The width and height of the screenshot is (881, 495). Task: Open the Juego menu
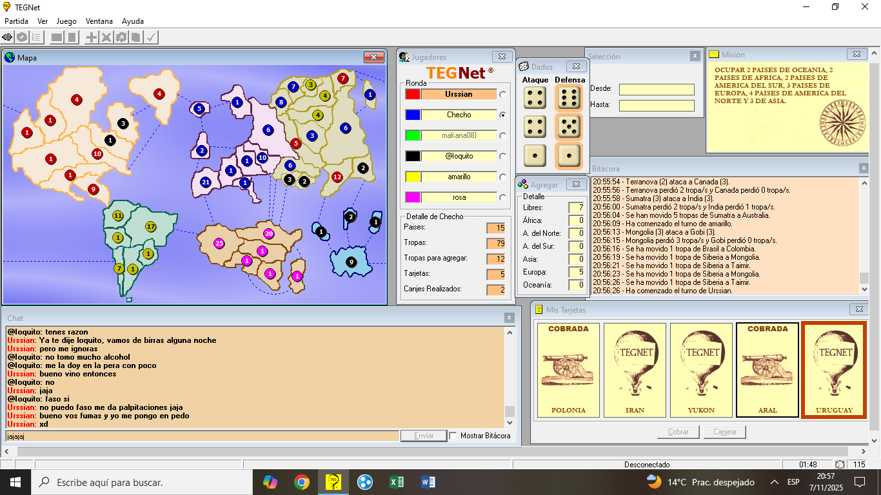point(66,21)
